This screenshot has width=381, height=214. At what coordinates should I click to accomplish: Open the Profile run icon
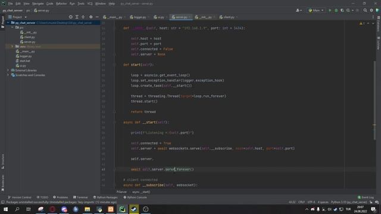point(348,11)
